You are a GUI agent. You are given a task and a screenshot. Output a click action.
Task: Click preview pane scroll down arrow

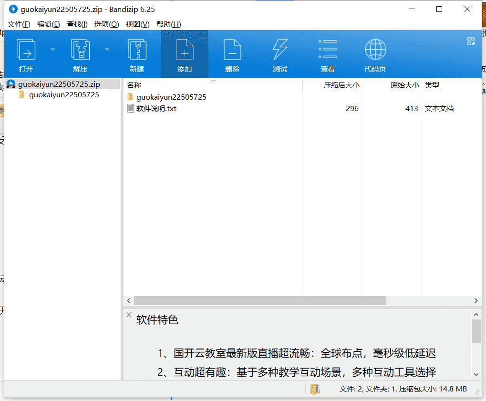tap(476, 374)
